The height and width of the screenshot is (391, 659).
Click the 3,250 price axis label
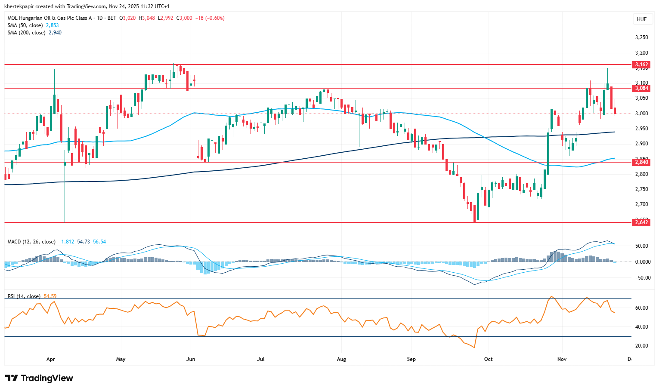(641, 37)
